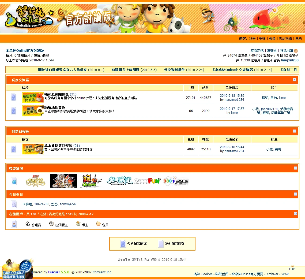Open announcement 《拿拿林Online》全寅鞠躬
Image resolution: width=305 pixels, height=279 pixels.
pos(232,70)
